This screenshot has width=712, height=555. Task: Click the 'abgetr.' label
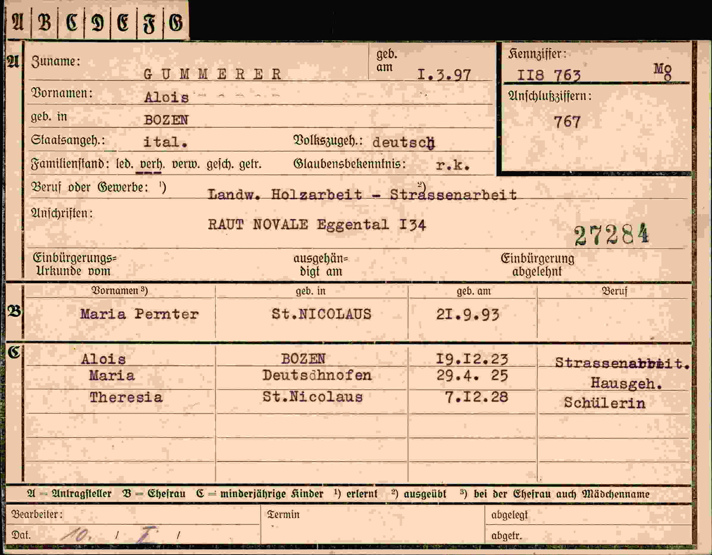click(x=506, y=536)
